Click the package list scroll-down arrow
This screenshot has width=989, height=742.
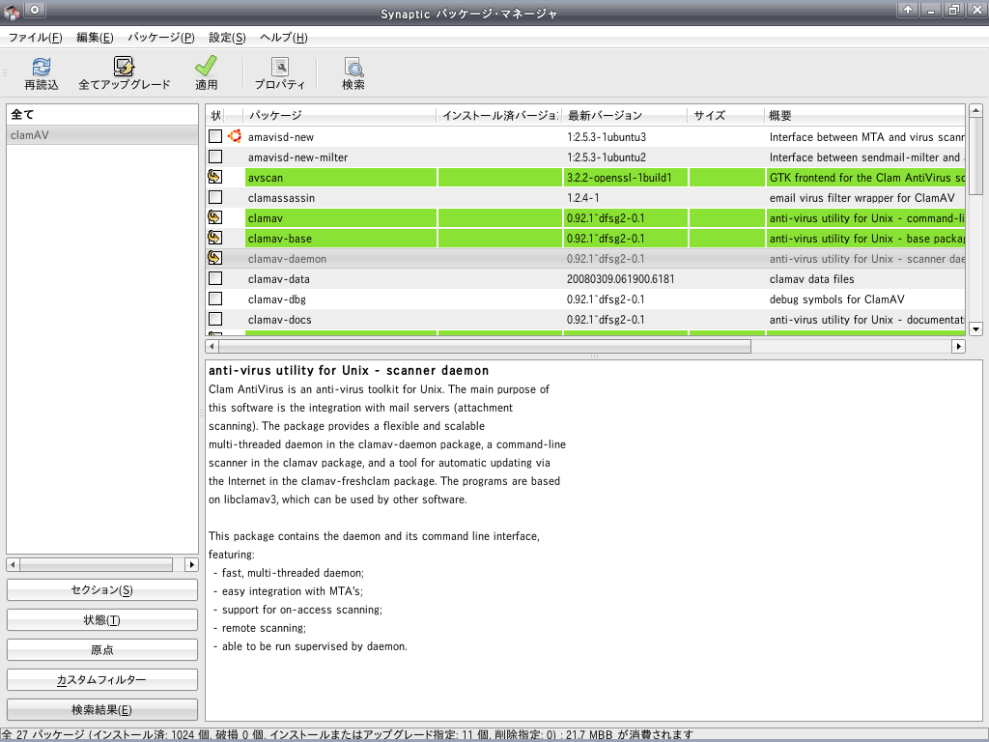pos(975,328)
